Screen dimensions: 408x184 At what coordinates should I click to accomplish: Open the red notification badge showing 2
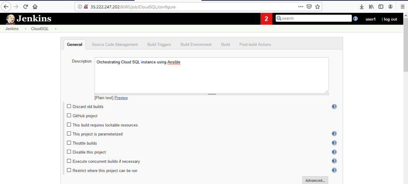pyautogui.click(x=266, y=19)
